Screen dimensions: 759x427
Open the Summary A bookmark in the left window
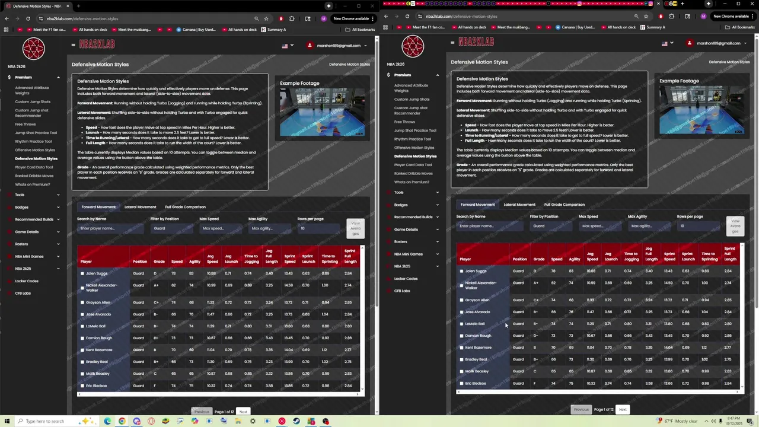(273, 29)
